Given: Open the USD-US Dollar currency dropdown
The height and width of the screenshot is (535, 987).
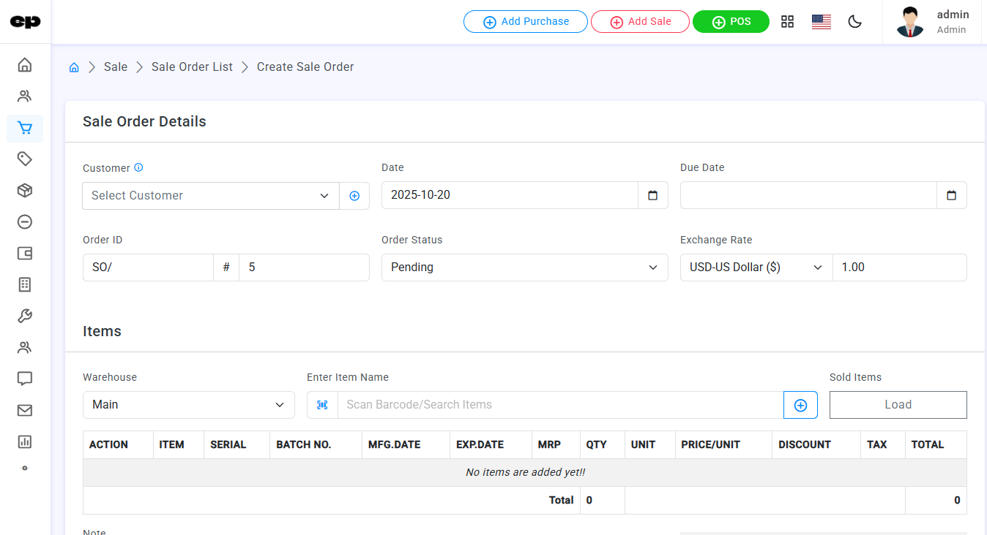Looking at the screenshot, I should click(756, 267).
